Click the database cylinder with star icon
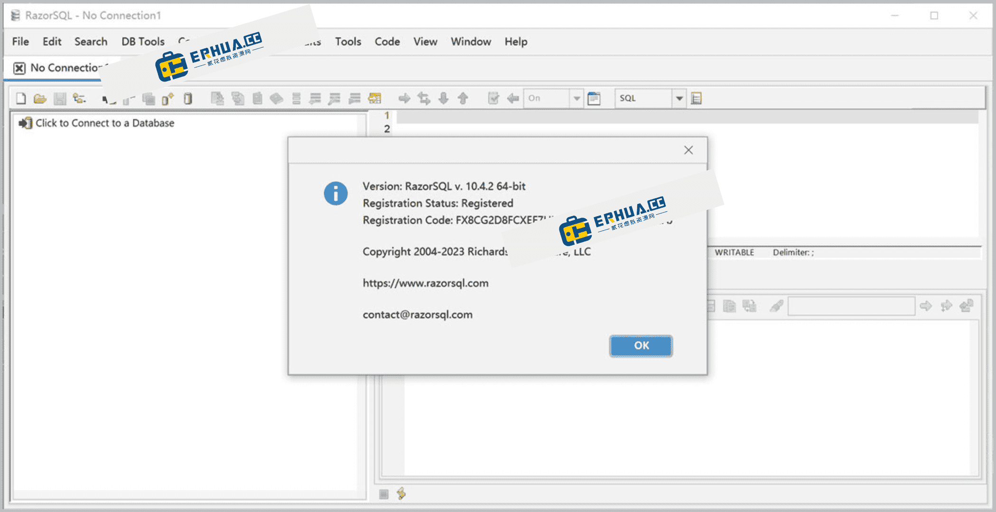Image resolution: width=996 pixels, height=512 pixels. pos(168,99)
